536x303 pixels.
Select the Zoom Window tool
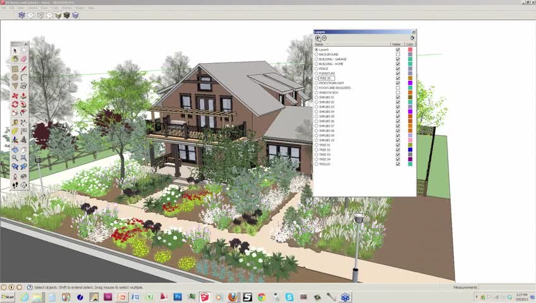click(x=23, y=158)
